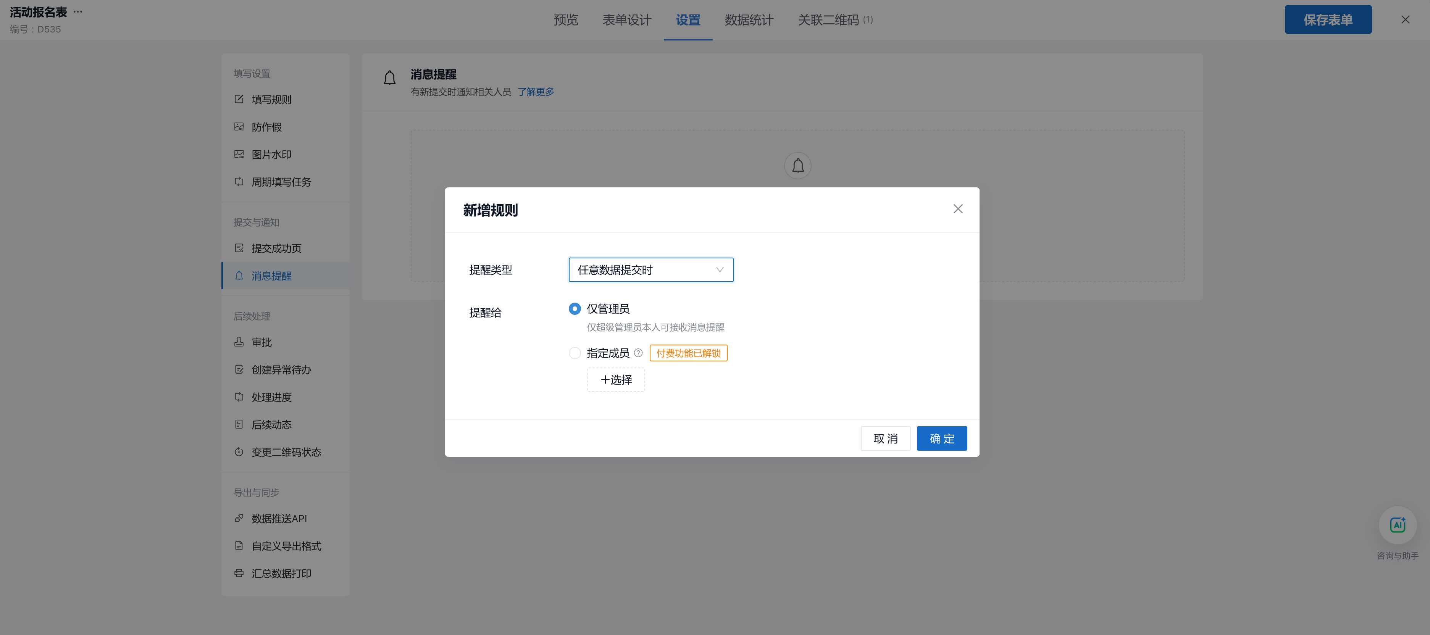Click the 消息提醒 bell icon in sidebar

pyautogui.click(x=239, y=275)
